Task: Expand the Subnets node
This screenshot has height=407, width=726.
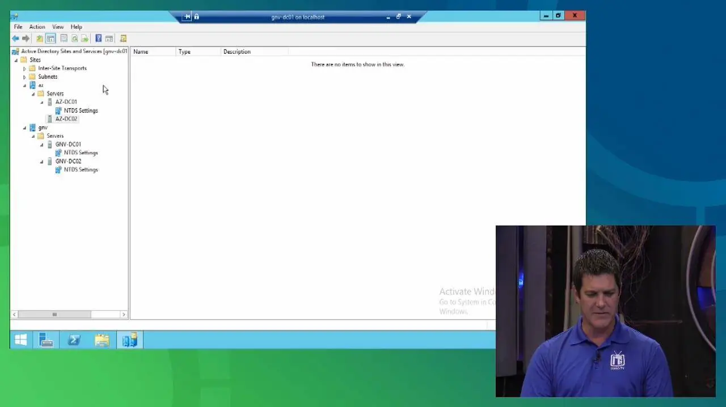Action: click(x=24, y=77)
